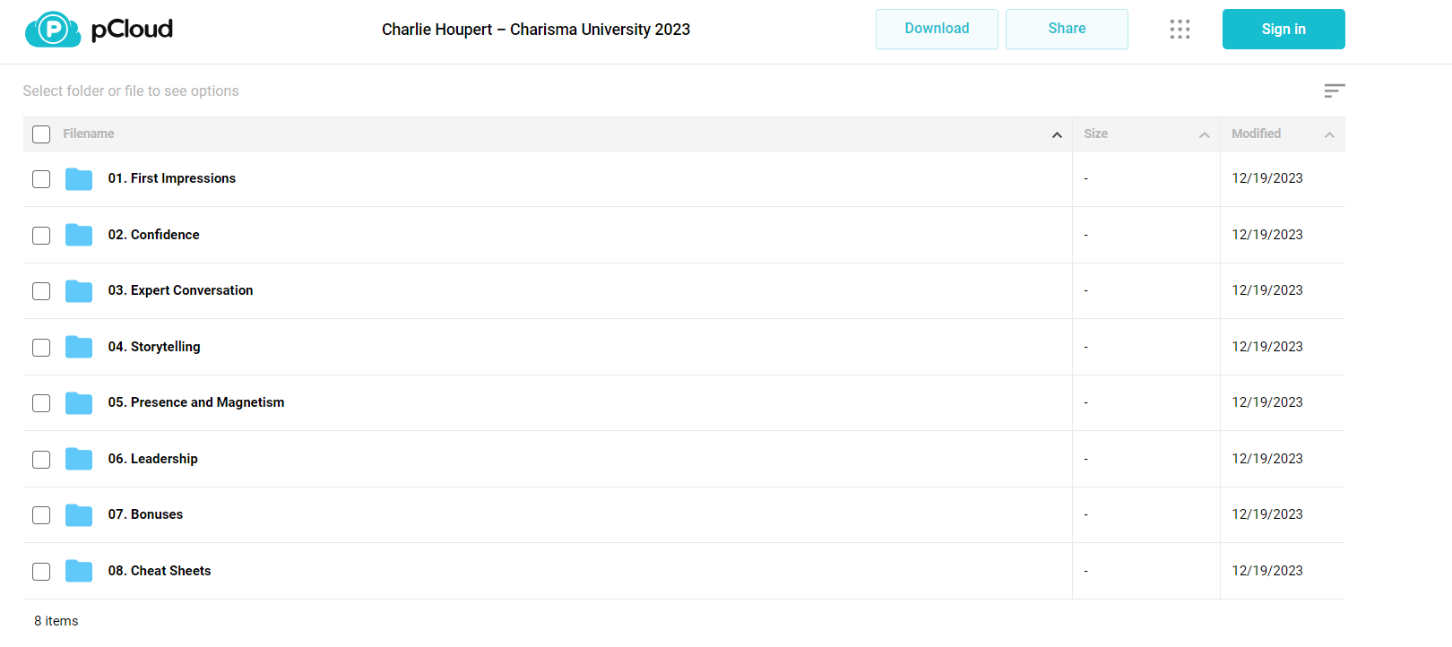
Task: Click folder icon of 04. Storytelling
Action: click(79, 347)
